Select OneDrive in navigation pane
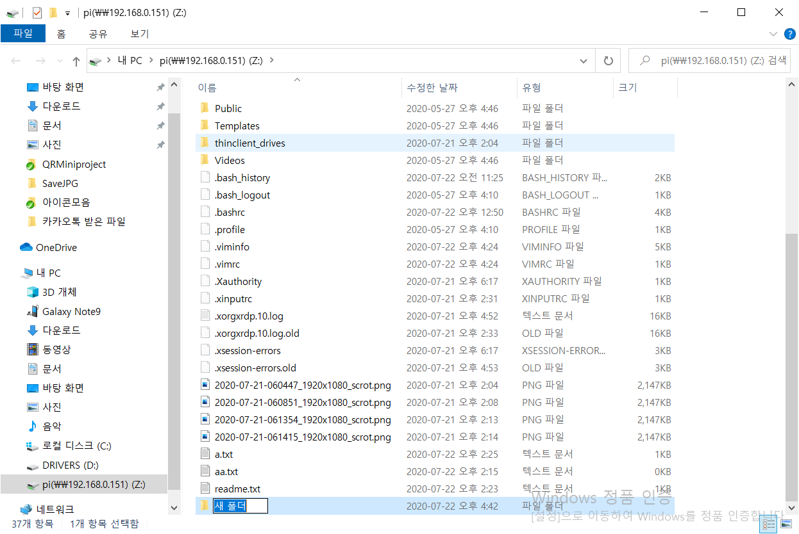 [56, 247]
